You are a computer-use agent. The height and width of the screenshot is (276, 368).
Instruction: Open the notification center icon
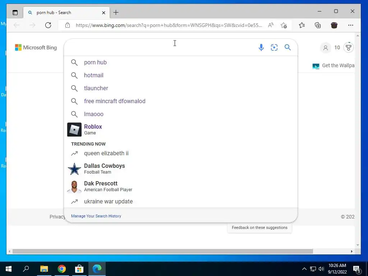[x=356, y=269]
